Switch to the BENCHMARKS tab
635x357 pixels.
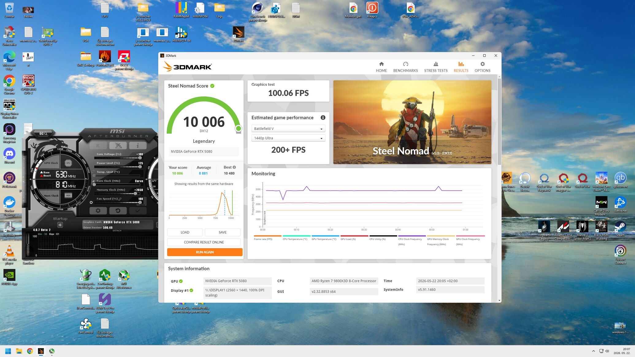[x=405, y=67]
